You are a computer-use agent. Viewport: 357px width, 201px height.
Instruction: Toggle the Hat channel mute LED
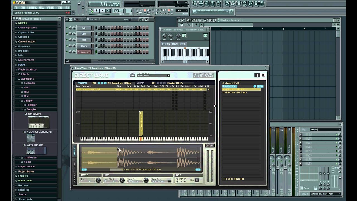(x=67, y=40)
